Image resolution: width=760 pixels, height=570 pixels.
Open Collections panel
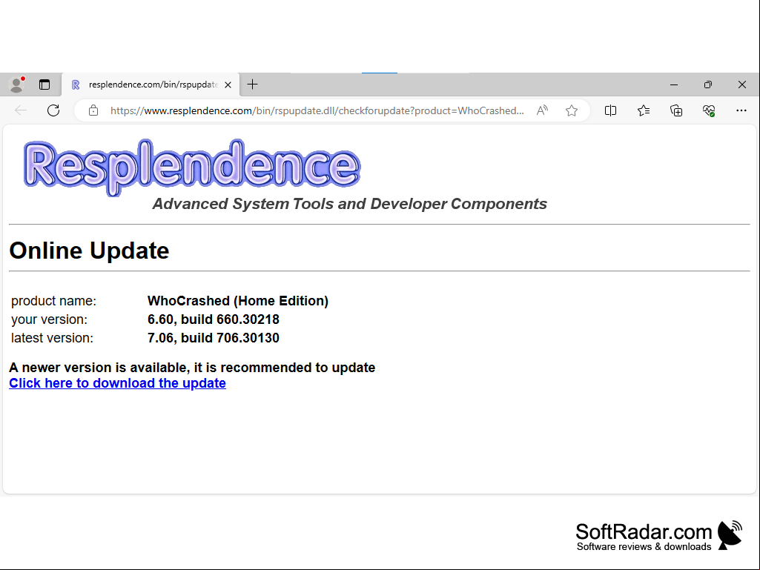pos(676,110)
